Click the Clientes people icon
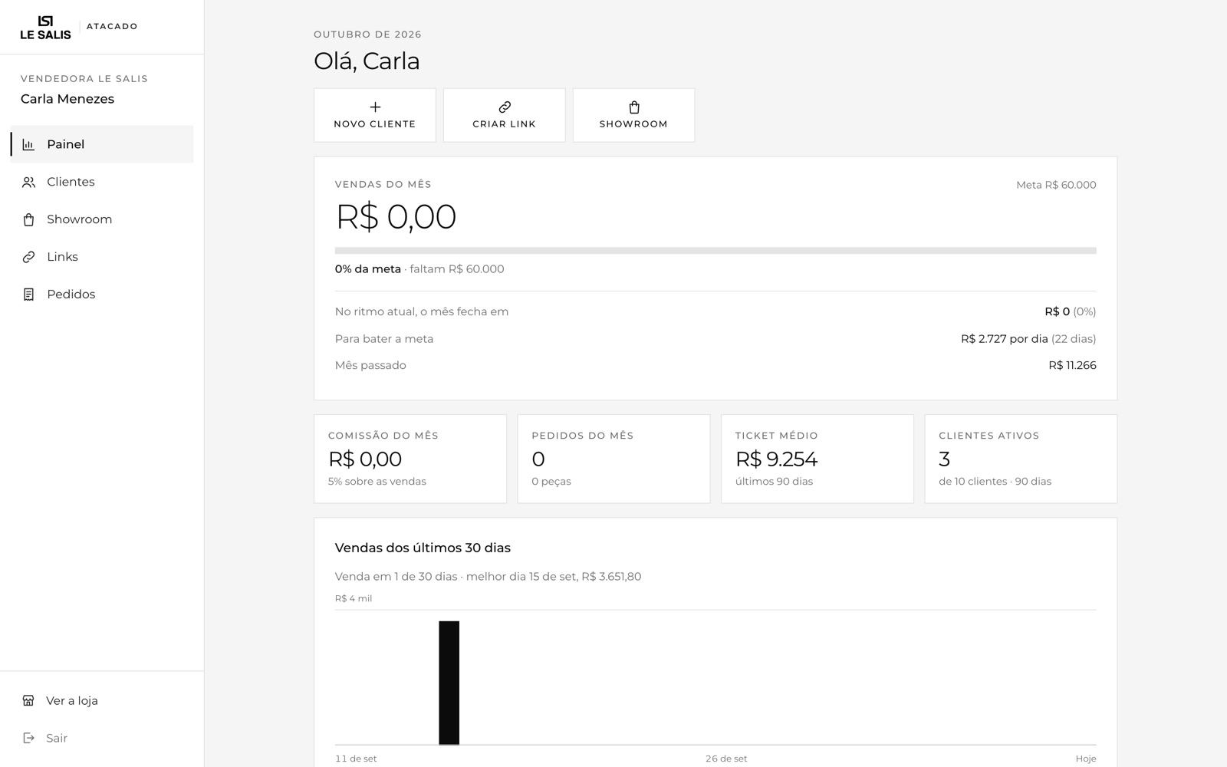 pos(28,182)
